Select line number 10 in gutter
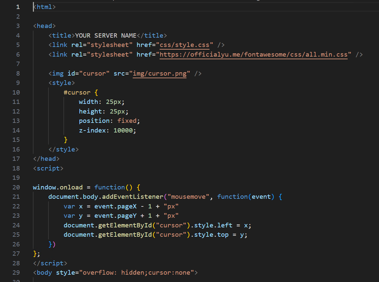The width and height of the screenshot is (379, 282). click(16, 93)
